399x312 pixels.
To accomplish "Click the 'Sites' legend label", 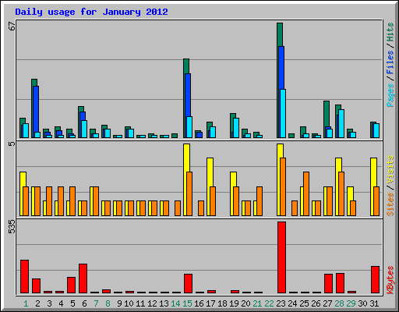I will coord(390,204).
